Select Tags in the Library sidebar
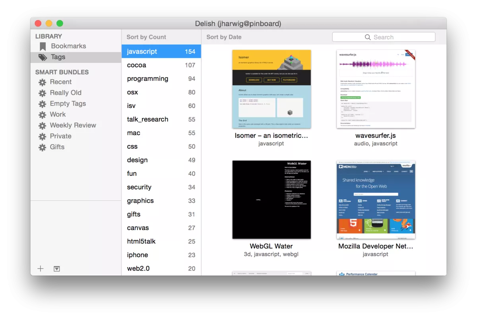477x319 pixels. (x=76, y=57)
